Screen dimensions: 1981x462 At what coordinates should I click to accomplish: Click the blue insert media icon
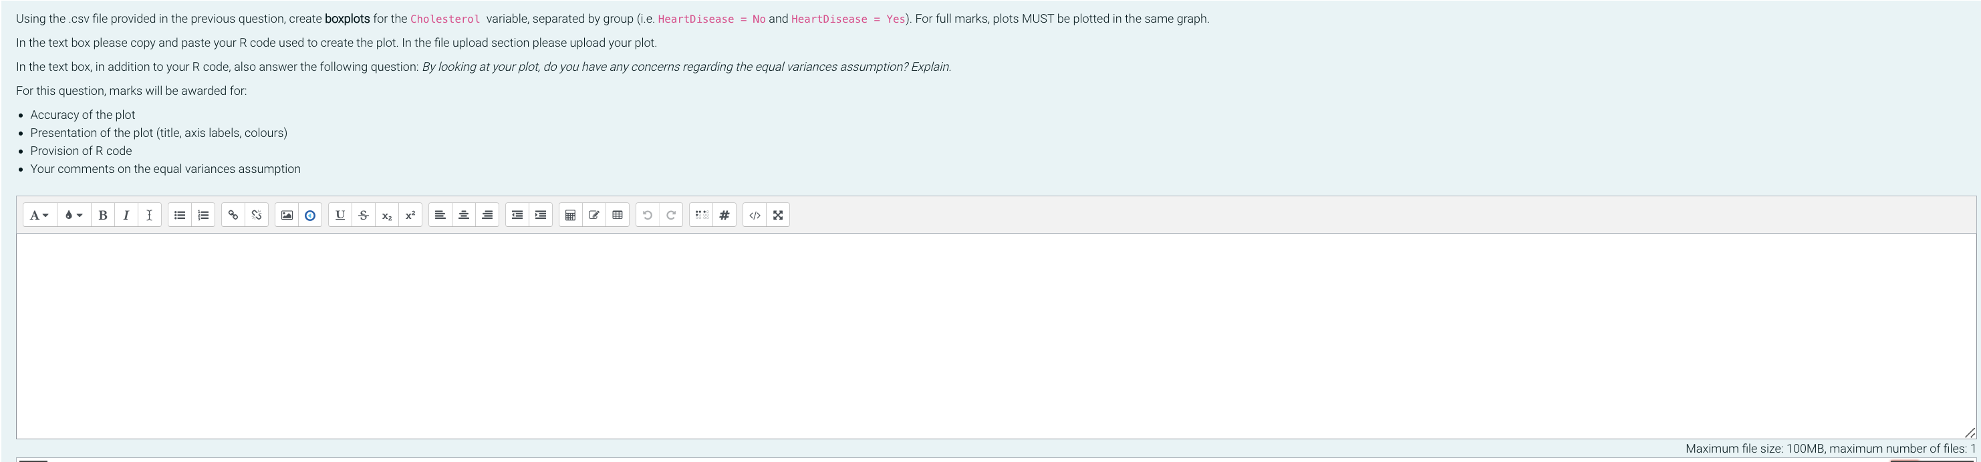point(310,215)
